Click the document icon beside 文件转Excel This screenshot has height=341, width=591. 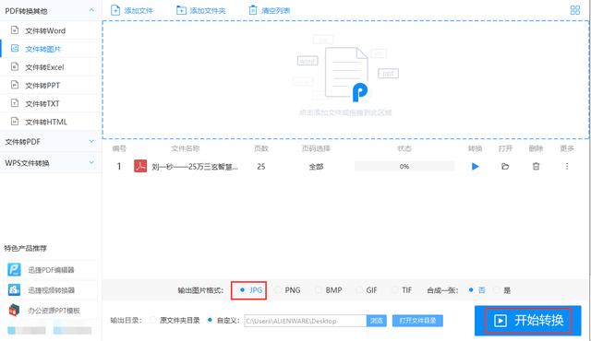click(x=15, y=66)
